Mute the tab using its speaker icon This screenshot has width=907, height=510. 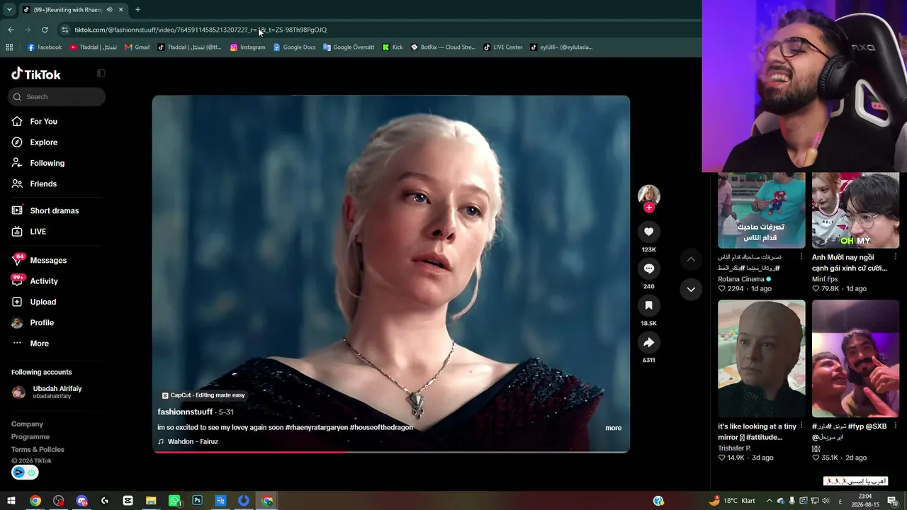pos(109,9)
